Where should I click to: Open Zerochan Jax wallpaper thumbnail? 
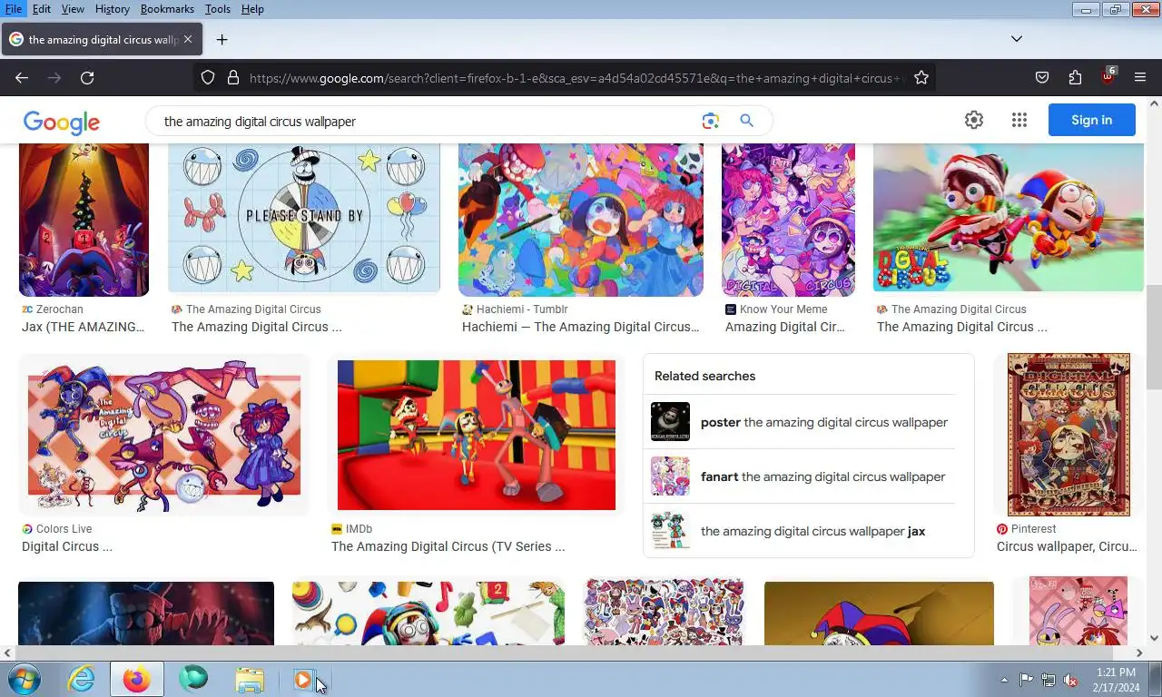tap(84, 220)
